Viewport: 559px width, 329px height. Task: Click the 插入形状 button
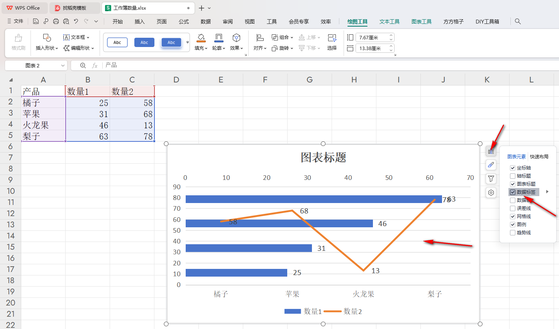(x=47, y=42)
